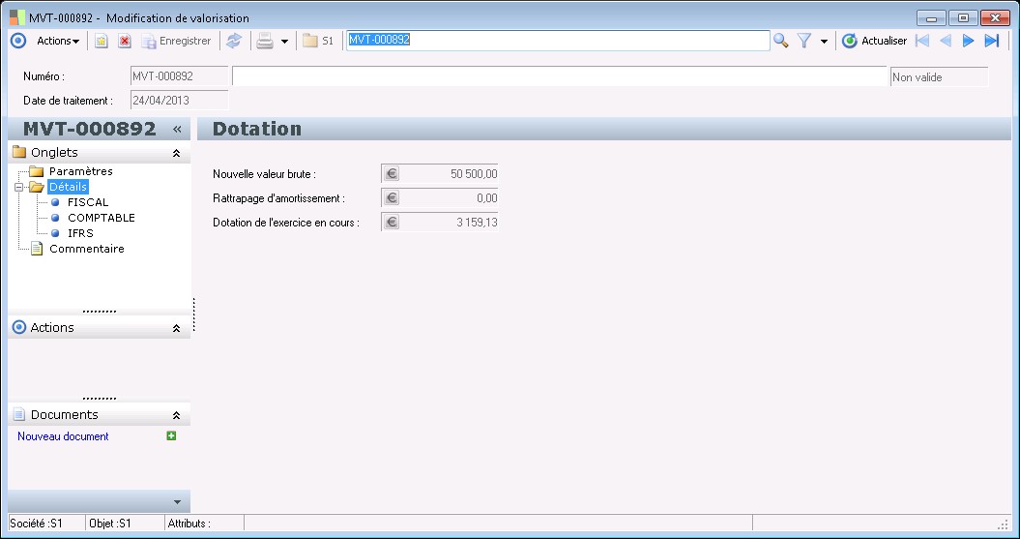
Task: Click the delete record red X icon
Action: [x=125, y=41]
